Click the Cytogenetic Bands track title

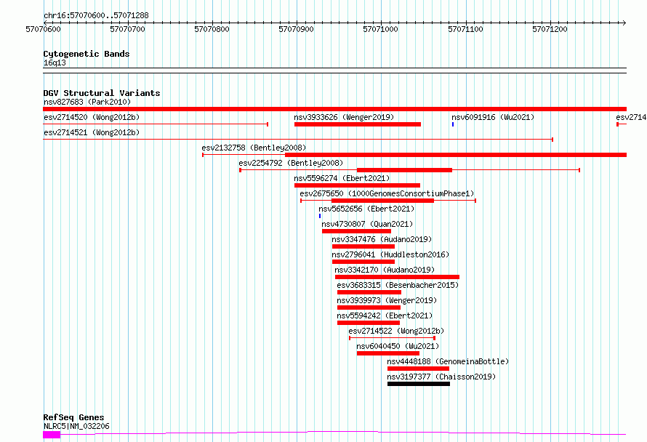point(87,54)
